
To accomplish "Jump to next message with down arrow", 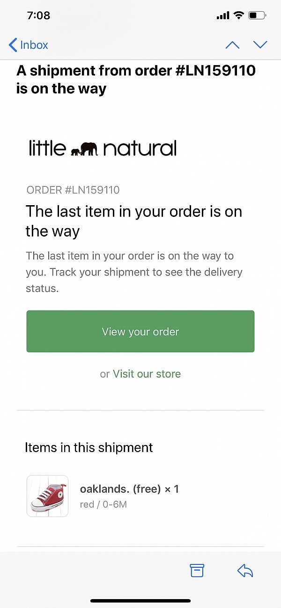I will pos(260,45).
